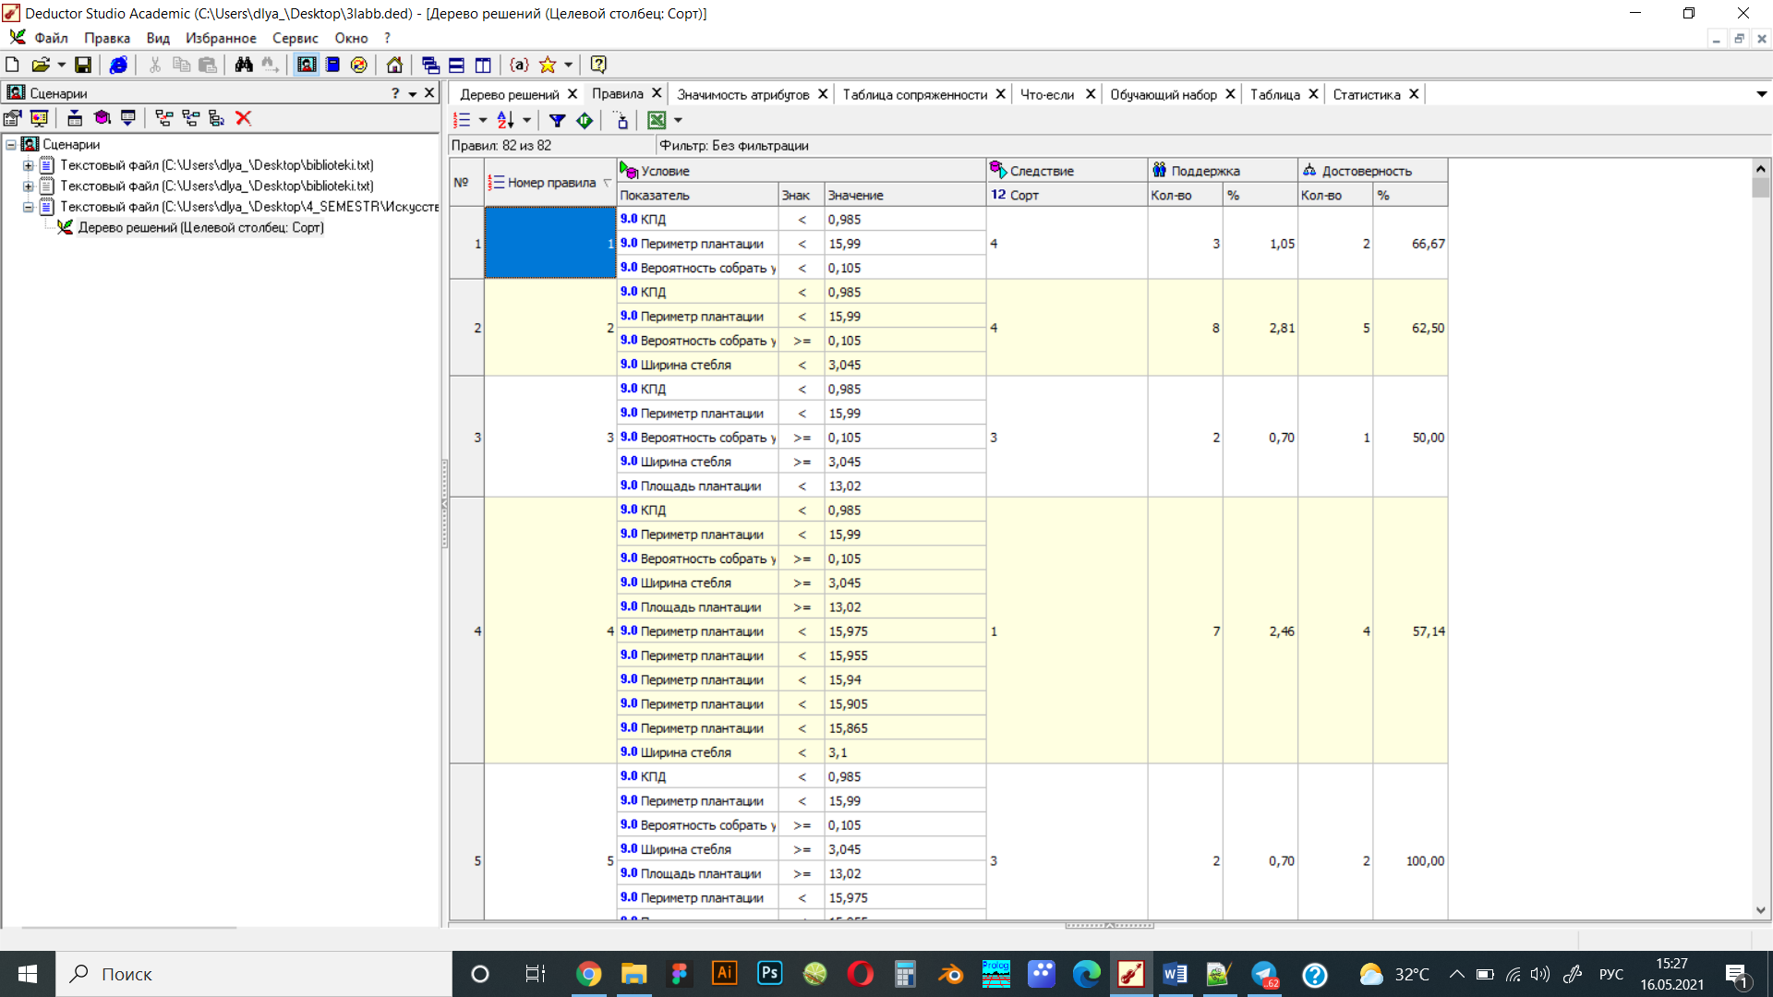Viewport: 1773px width, 997px height.
Task: Click the Поддержка column header
Action: (x=1223, y=171)
